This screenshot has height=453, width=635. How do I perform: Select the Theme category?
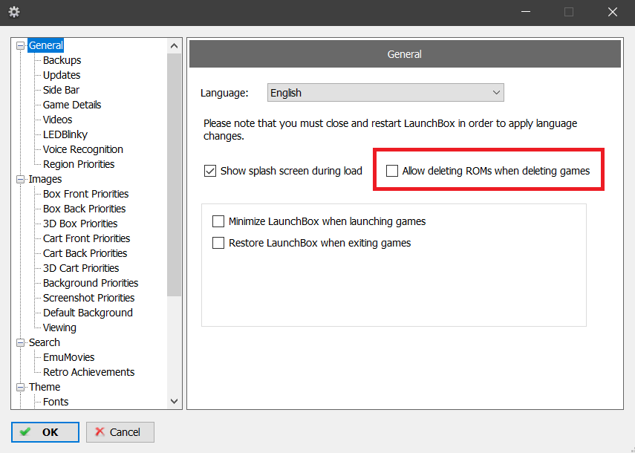pyautogui.click(x=45, y=387)
